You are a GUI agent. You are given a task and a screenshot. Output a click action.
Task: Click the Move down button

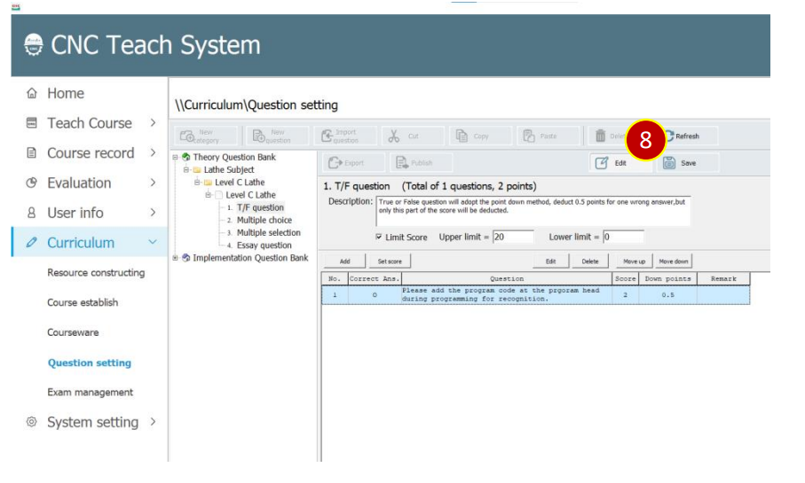(x=673, y=261)
